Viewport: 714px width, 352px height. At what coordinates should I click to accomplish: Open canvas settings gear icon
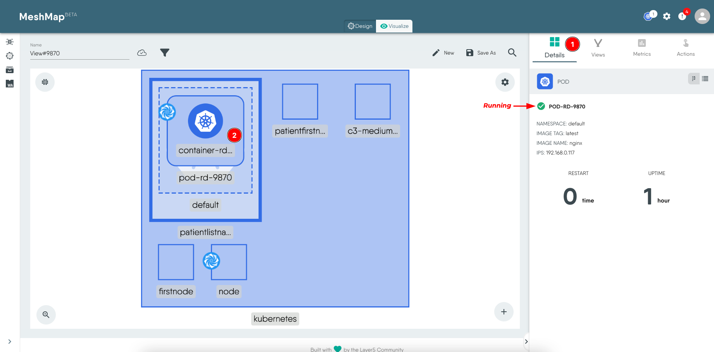pos(505,82)
